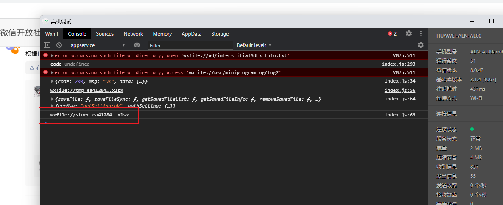Open the AppData tab
Viewport: 503px width, 205px height.
pyautogui.click(x=192, y=33)
